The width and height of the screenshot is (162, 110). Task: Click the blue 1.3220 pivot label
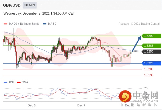[151, 63]
